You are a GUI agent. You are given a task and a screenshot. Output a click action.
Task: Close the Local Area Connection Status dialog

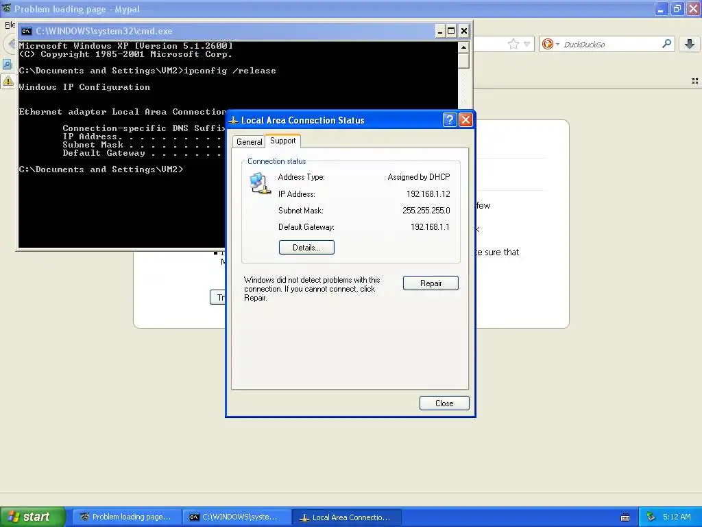pos(444,403)
